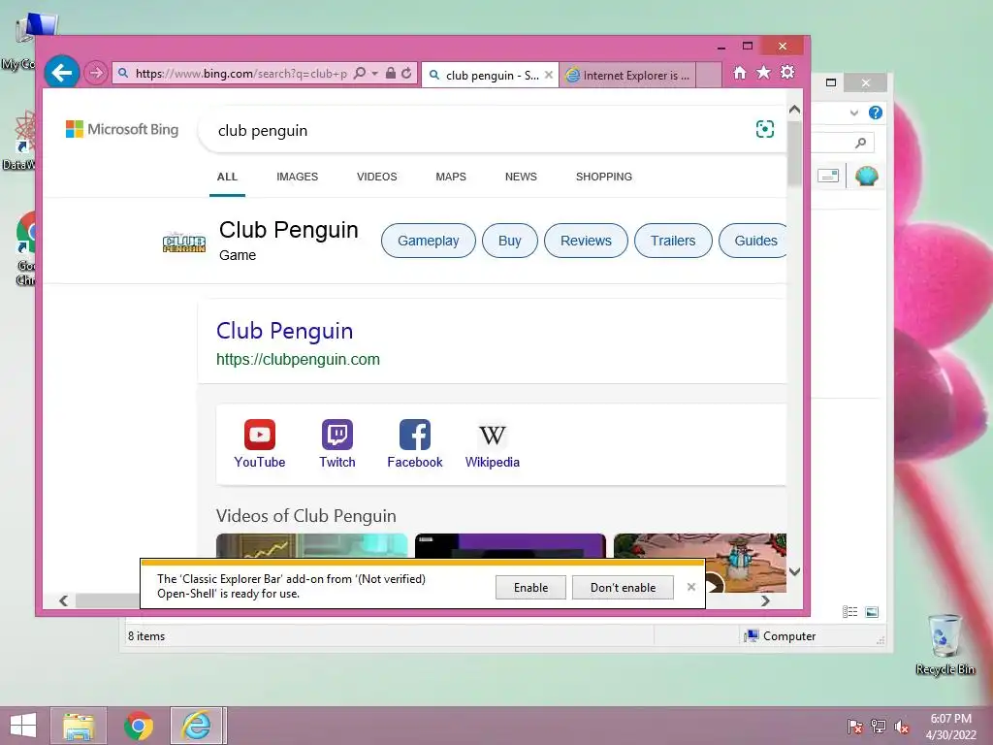Launch Google Chrome from the taskbar
The width and height of the screenshot is (993, 745).
pos(138,726)
